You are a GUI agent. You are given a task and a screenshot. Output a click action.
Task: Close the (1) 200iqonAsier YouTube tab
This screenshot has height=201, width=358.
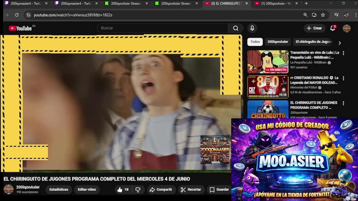coord(296,3)
